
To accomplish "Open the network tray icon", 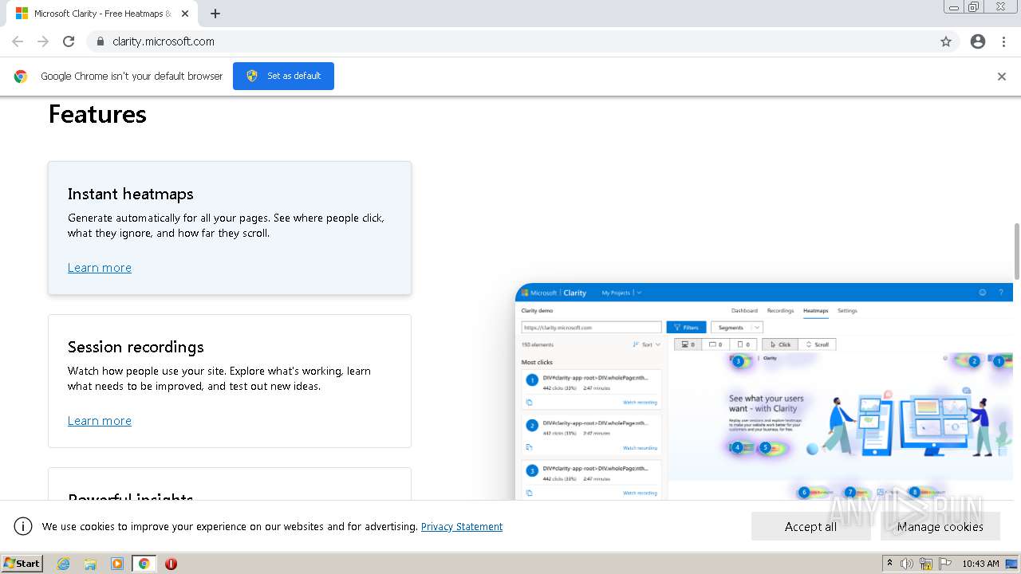I will coord(926,564).
